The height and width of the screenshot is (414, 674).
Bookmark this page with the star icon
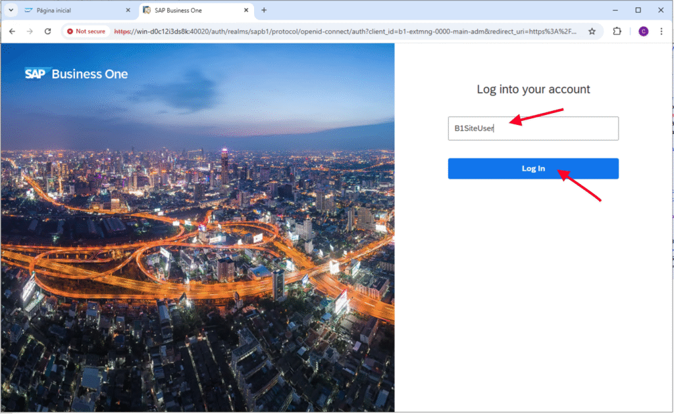tap(592, 32)
